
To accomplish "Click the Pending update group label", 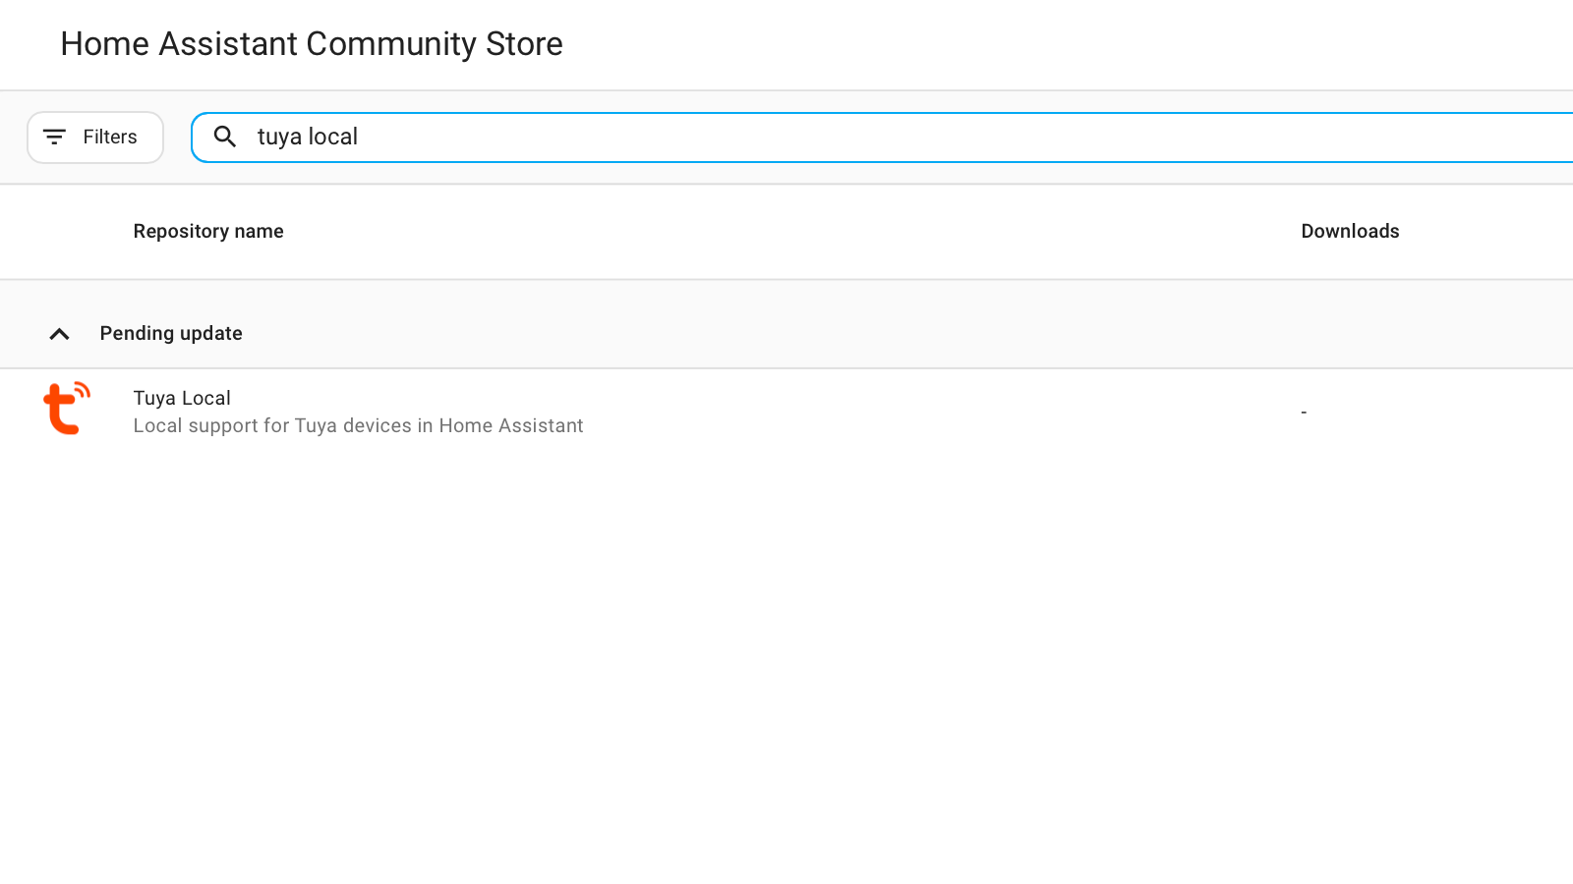I will point(171,333).
